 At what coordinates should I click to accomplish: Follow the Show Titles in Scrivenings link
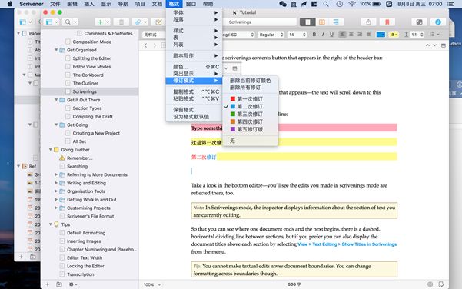(x=369, y=244)
